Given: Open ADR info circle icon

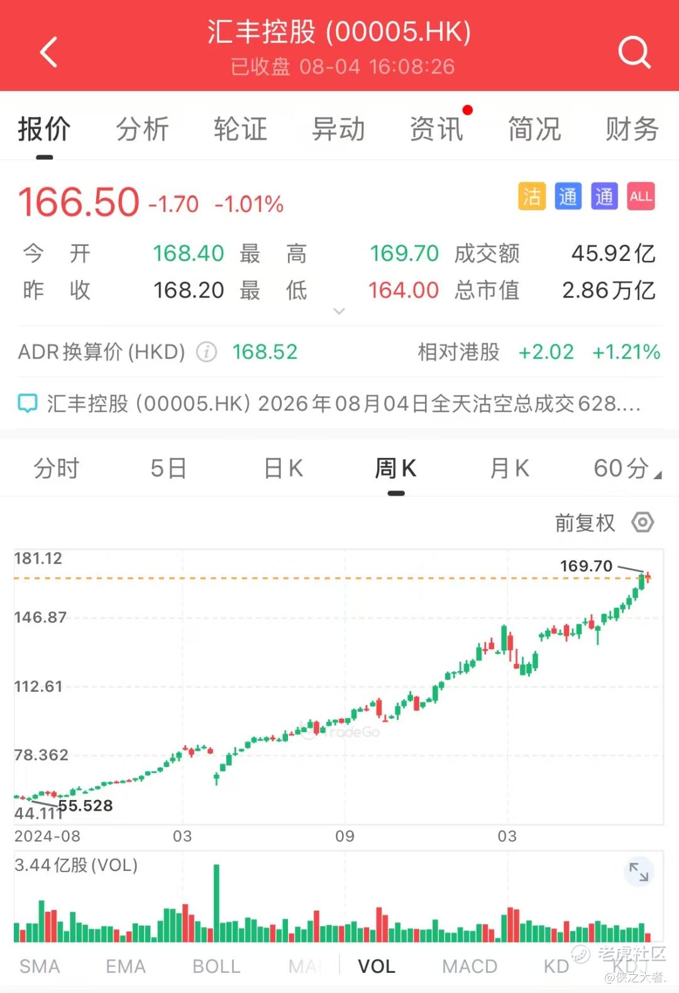Looking at the screenshot, I should click(207, 352).
